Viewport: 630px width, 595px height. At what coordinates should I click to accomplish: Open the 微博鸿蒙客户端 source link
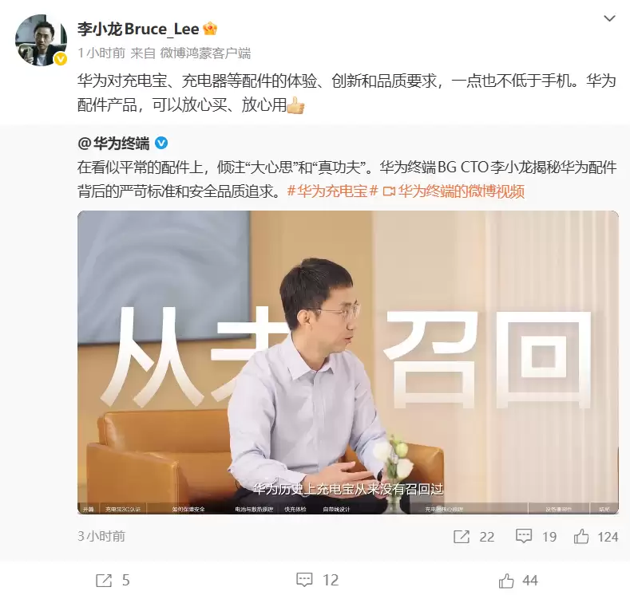pos(205,53)
